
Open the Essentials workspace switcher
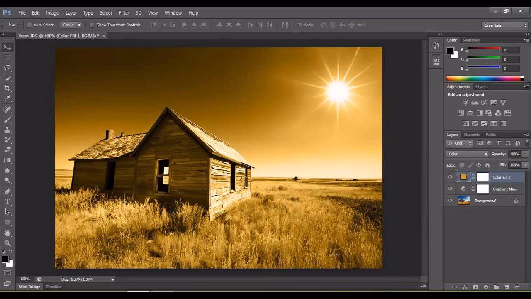click(x=504, y=25)
